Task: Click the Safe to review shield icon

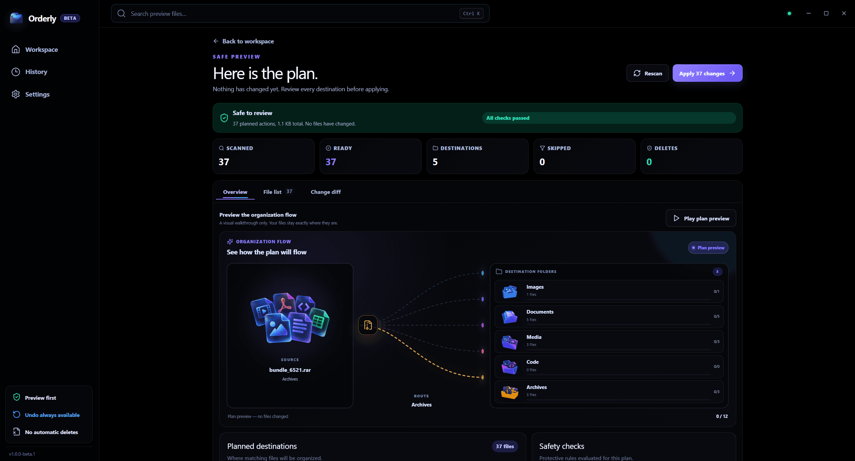Action: [x=224, y=118]
